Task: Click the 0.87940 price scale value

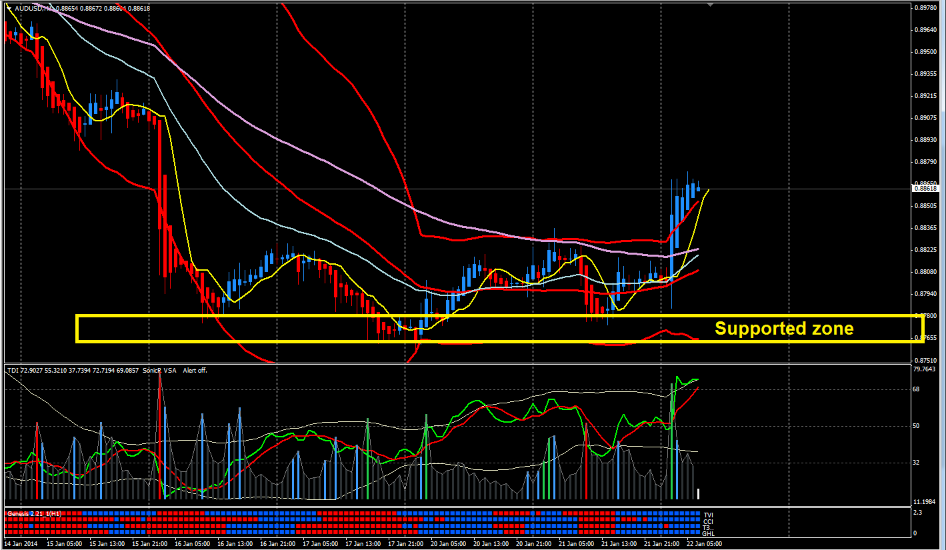Action: (x=926, y=294)
